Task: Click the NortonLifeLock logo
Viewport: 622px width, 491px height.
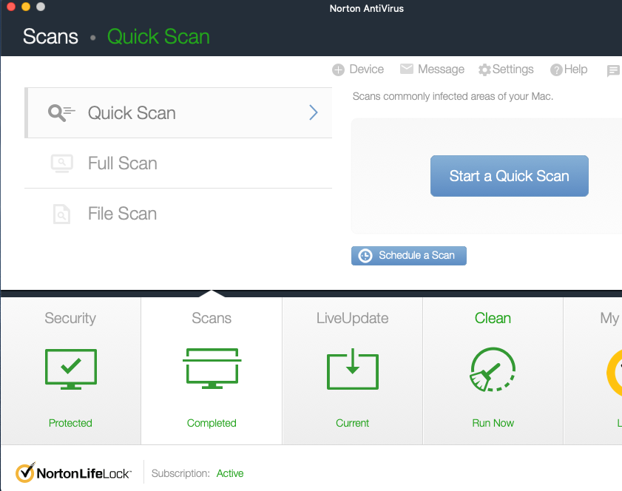Action: point(73,473)
